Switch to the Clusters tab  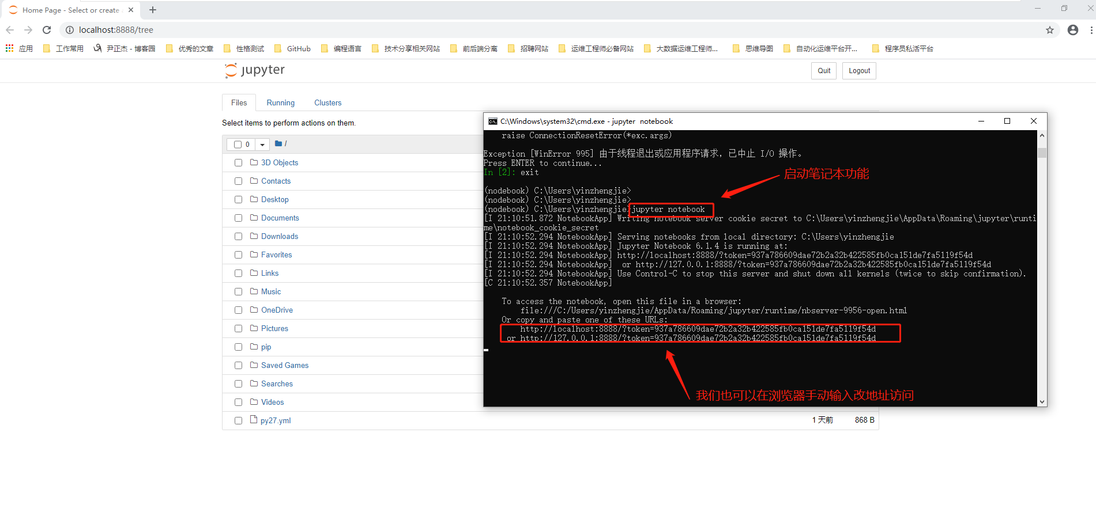click(327, 102)
